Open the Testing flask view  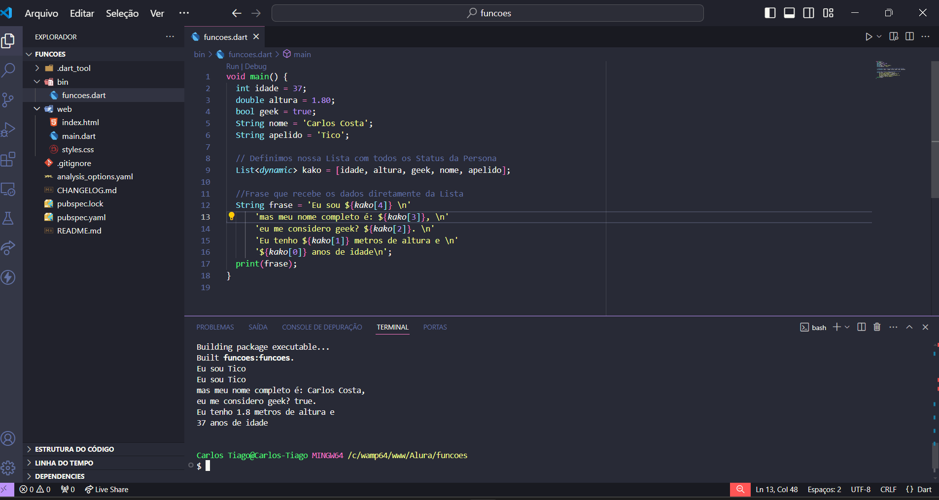(x=8, y=218)
